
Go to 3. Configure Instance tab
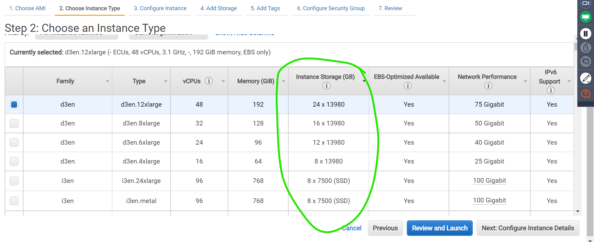[160, 8]
